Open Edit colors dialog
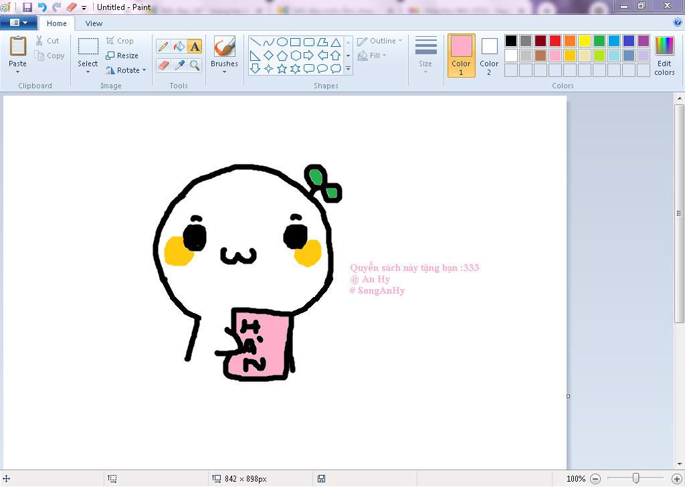685x487 pixels. [664, 56]
